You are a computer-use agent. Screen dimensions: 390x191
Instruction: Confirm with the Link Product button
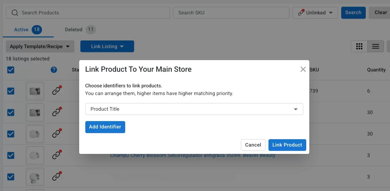click(287, 145)
